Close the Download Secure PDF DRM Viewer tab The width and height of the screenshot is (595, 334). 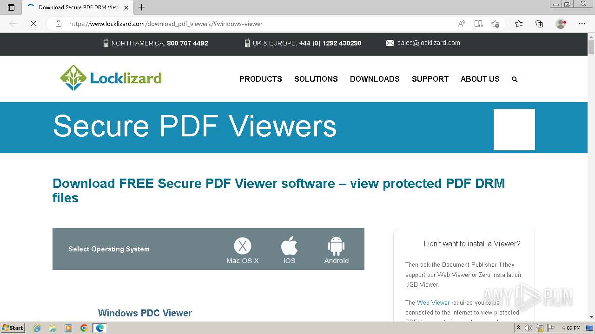[x=126, y=7]
